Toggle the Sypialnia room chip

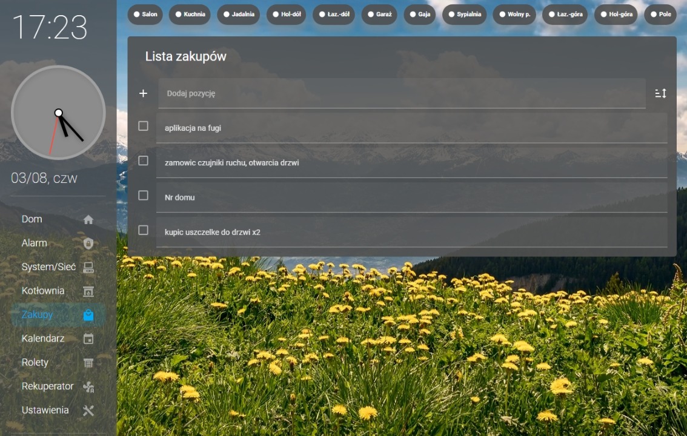coord(465,15)
